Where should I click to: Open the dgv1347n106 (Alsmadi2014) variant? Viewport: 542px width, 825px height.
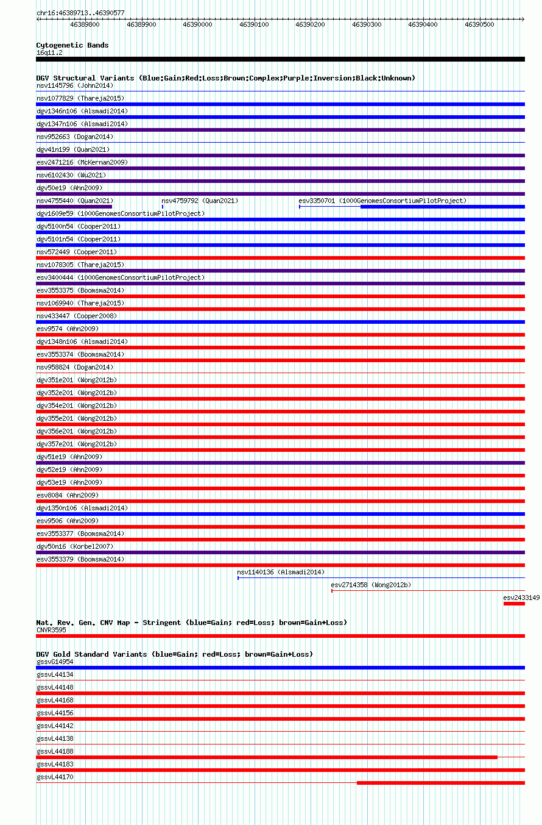tap(82, 124)
